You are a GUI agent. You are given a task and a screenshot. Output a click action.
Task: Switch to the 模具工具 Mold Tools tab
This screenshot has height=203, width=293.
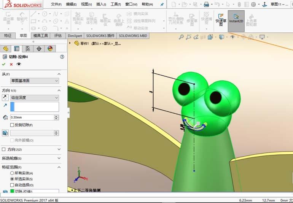[41, 35]
